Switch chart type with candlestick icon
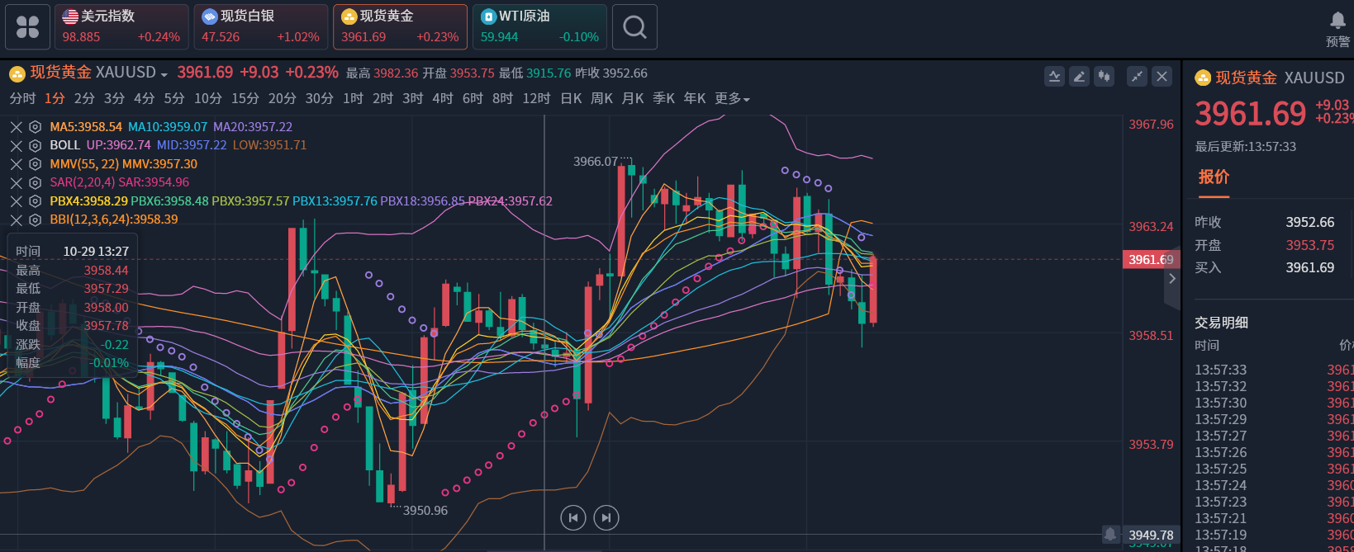This screenshot has width=1354, height=552. pos(1104,77)
